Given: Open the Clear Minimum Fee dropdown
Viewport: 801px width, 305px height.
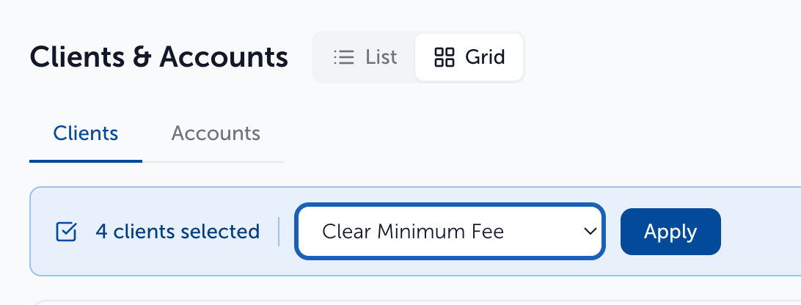Looking at the screenshot, I should [x=450, y=232].
